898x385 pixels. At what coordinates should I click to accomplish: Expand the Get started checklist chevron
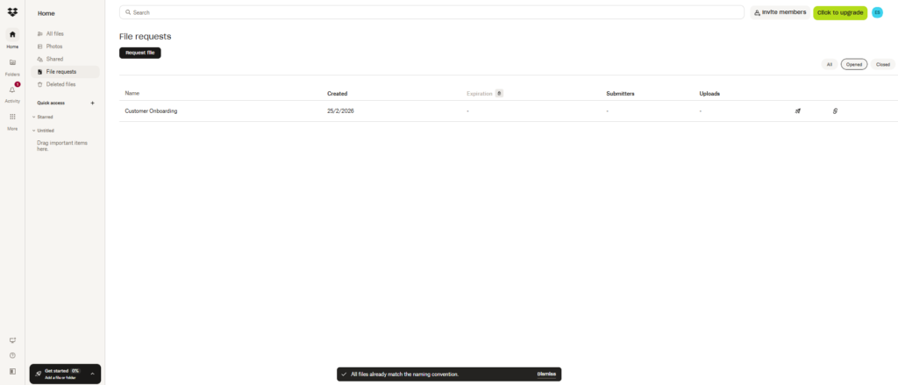(92, 374)
